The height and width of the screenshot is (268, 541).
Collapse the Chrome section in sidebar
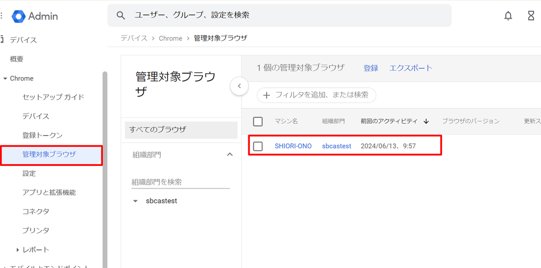click(5, 79)
